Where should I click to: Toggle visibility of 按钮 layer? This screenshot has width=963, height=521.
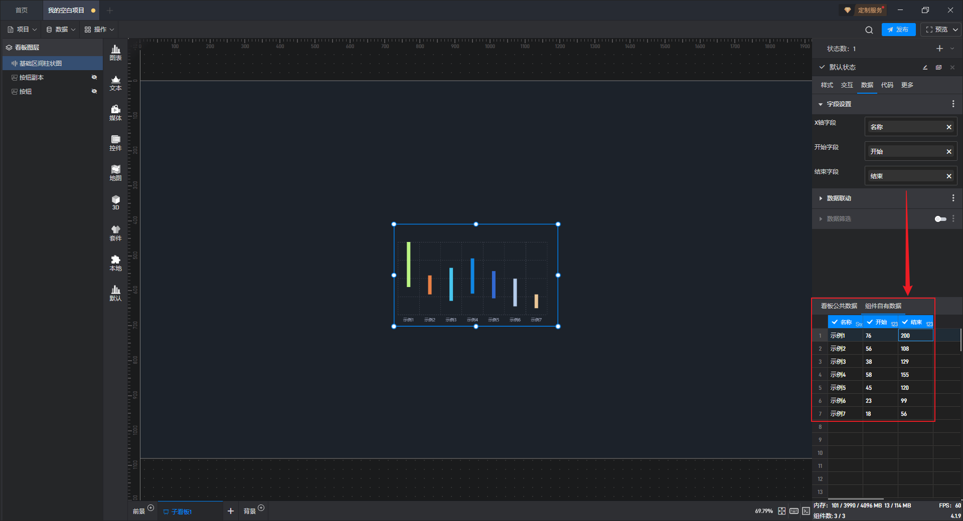point(94,91)
